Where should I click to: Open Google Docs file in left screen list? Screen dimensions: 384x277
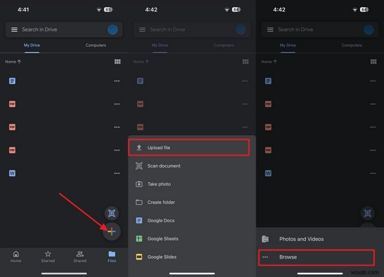[12, 81]
